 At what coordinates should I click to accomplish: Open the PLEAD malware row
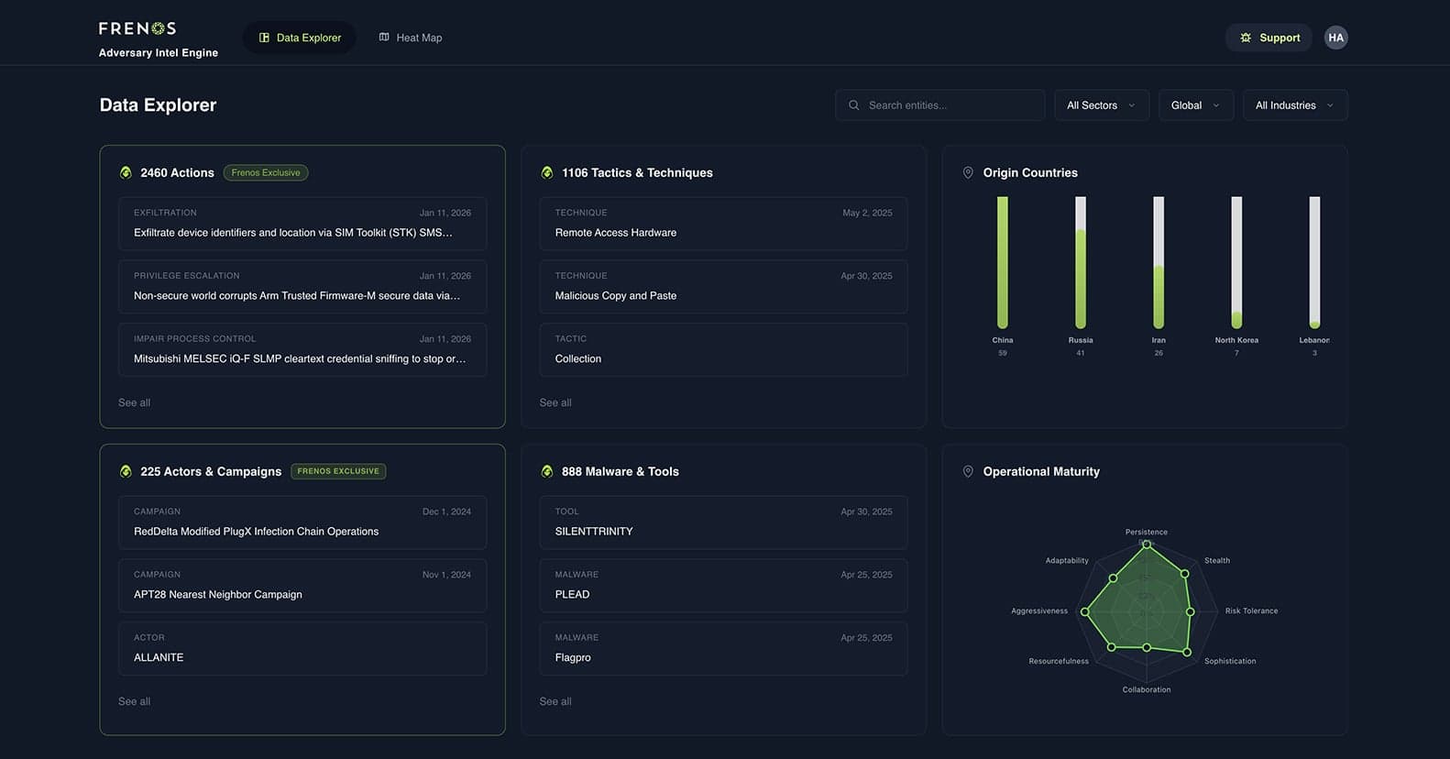click(723, 586)
